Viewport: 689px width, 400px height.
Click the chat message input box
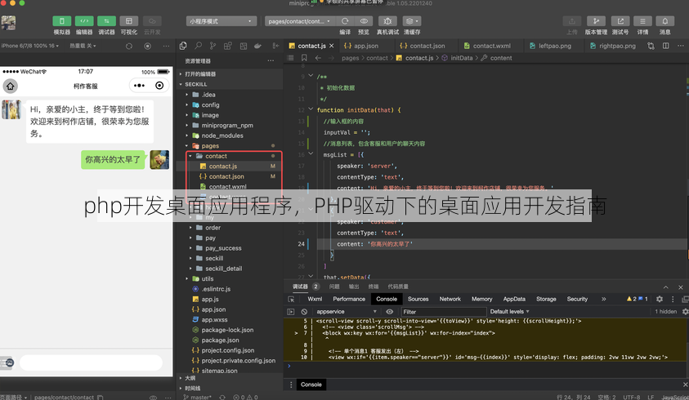[x=91, y=362]
